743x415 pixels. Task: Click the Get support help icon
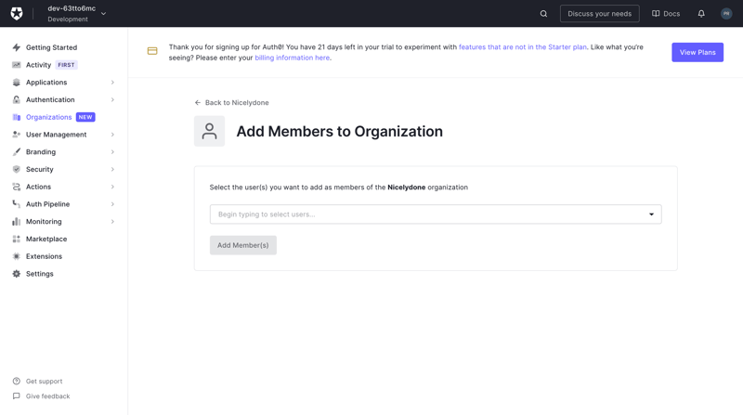click(17, 381)
